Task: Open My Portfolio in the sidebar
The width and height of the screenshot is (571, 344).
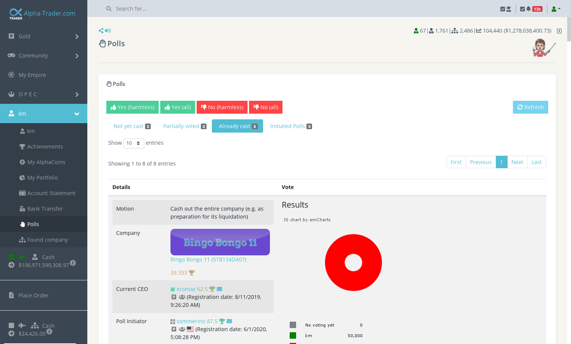Action: tap(44, 178)
